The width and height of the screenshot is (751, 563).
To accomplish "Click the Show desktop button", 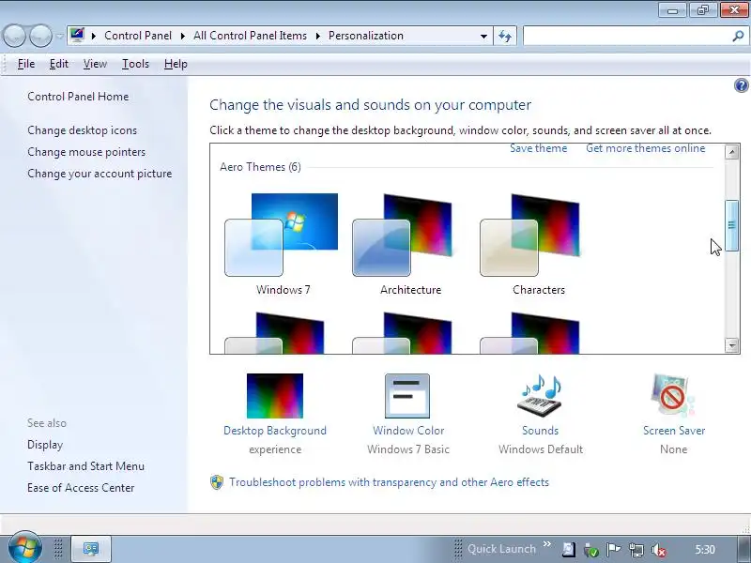I will [x=743, y=549].
